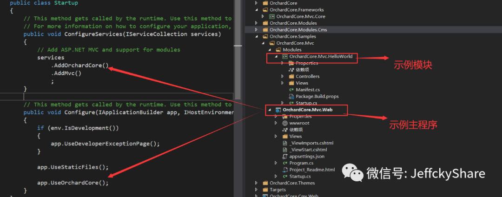
Task: Click the .AddMvc() call in code
Action: coord(66,73)
